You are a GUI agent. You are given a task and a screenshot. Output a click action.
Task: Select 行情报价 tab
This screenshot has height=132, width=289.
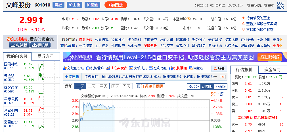(x=244, y=70)
